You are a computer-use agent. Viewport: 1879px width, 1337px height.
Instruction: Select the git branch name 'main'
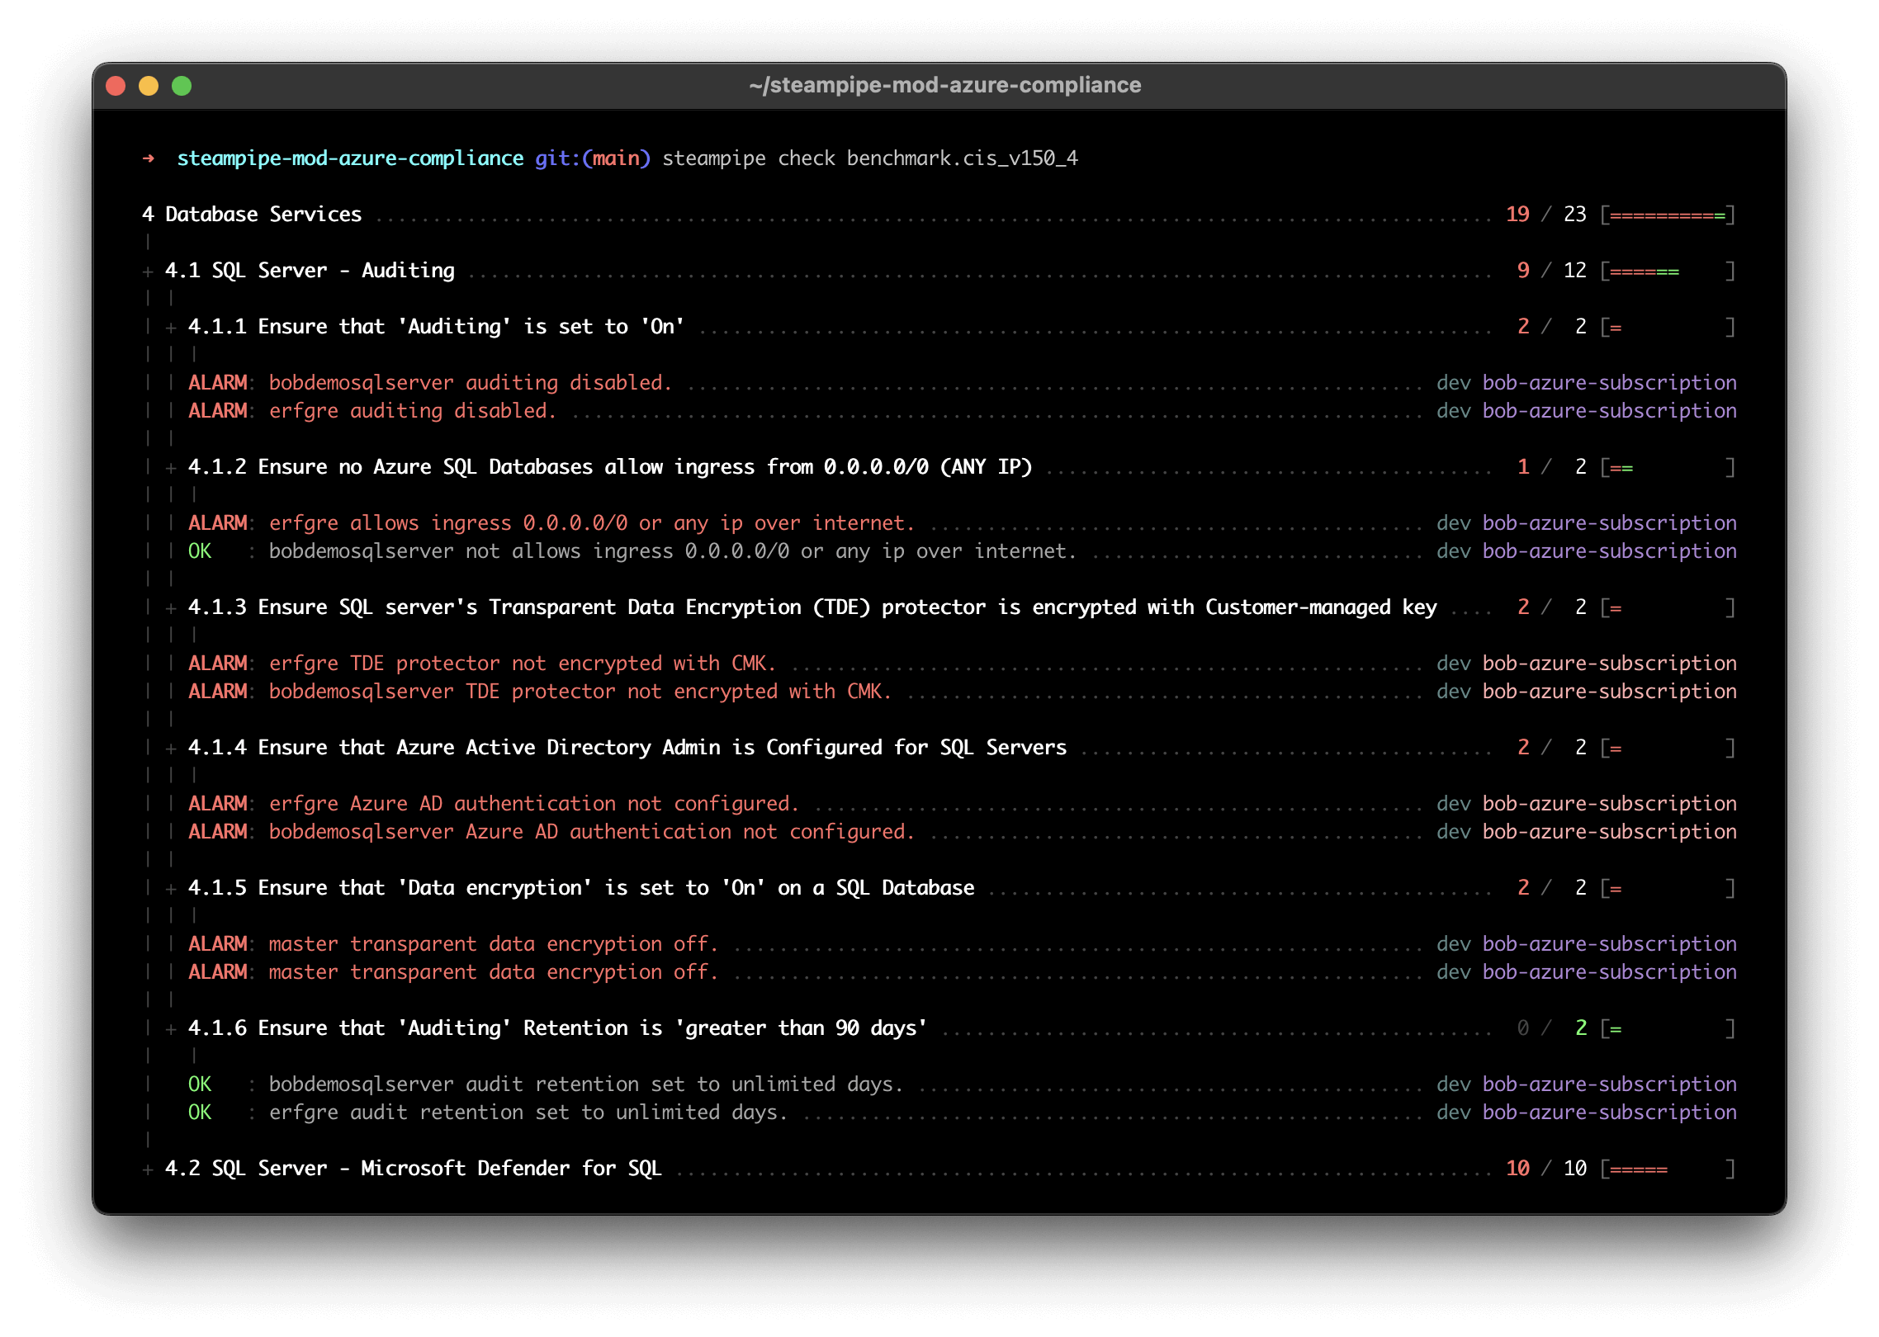coord(615,158)
